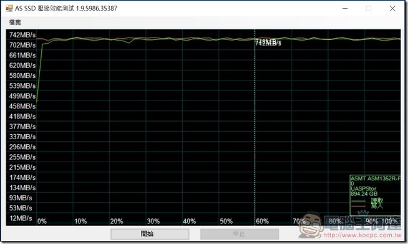Click the 742MB/s axis label
This screenshot has height=244, width=408.
pos(22,35)
